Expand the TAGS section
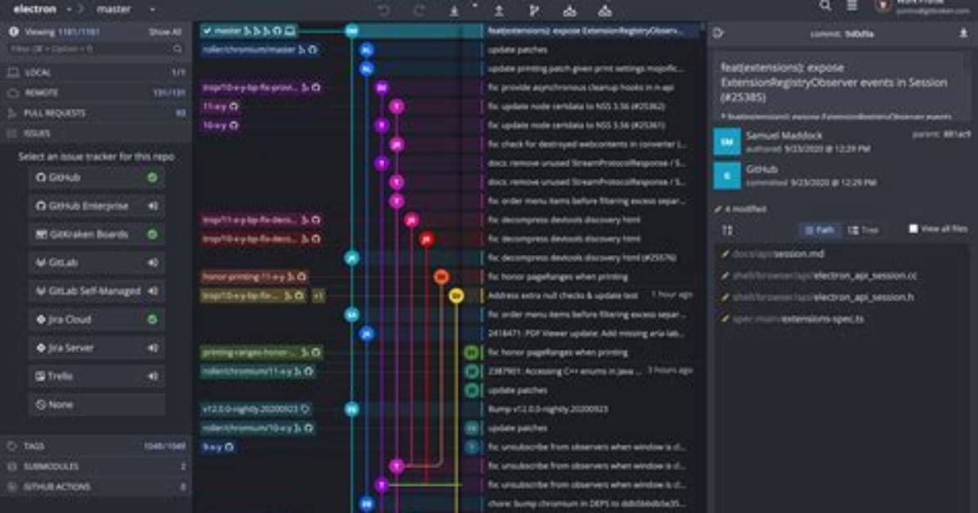This screenshot has height=513, width=978. pyautogui.click(x=96, y=446)
